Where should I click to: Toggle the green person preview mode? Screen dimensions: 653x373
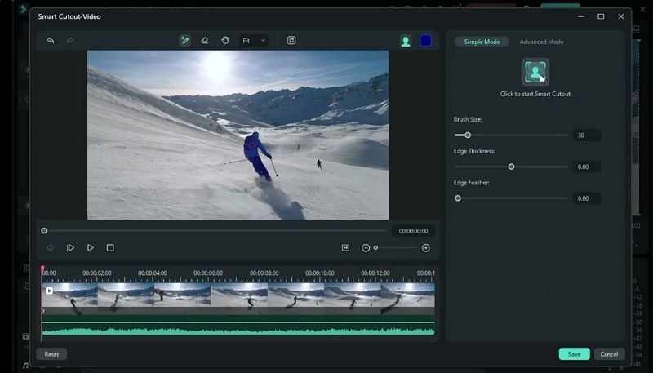coord(406,41)
